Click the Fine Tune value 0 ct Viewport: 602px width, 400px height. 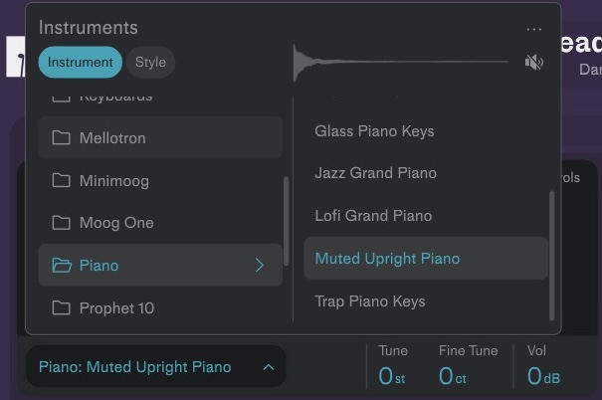pos(453,376)
